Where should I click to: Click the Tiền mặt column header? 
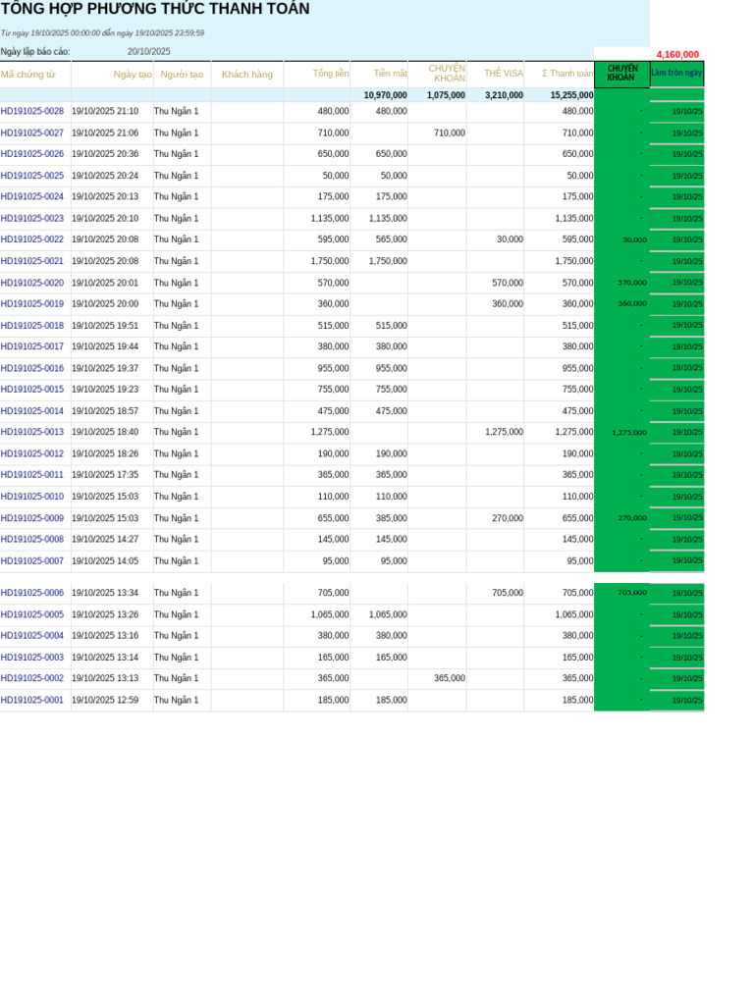[x=391, y=74]
